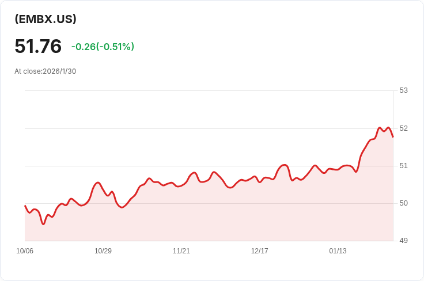Click the 50 price axis label

pyautogui.click(x=403, y=203)
